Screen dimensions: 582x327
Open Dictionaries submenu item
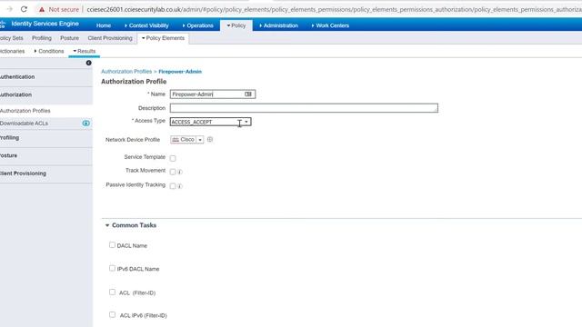(12, 51)
